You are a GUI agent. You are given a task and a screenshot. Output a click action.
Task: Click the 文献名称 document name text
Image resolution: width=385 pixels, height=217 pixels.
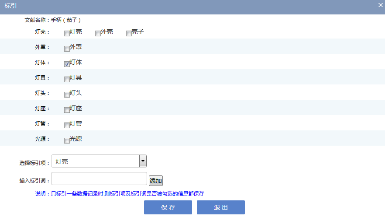[53, 20]
